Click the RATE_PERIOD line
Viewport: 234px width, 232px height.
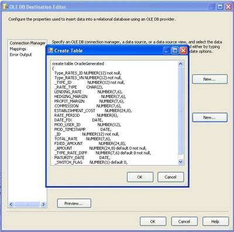[x=86, y=115]
